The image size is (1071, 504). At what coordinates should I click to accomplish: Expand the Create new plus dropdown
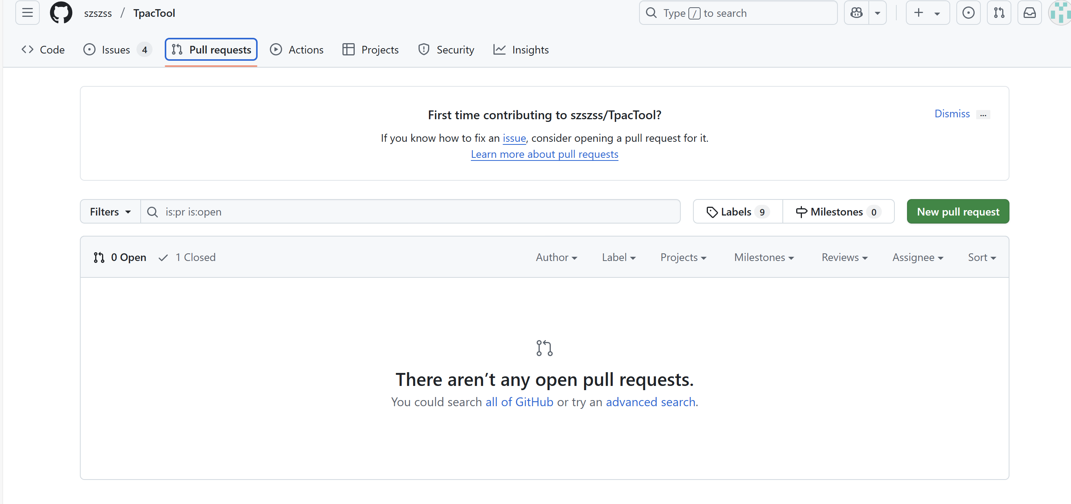tap(927, 13)
